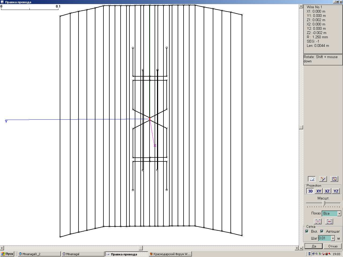
Task: Open the 'Показ' dropdown showing Все
Action: 331,213
